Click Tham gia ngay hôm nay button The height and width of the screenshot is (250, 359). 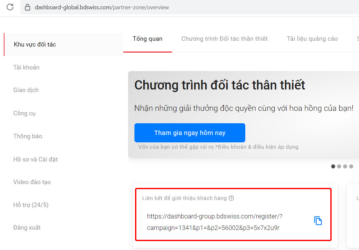[x=190, y=133]
